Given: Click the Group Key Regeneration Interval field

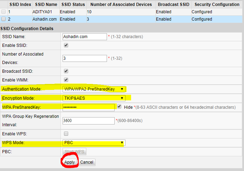Looking at the screenshot, I should [88, 121].
